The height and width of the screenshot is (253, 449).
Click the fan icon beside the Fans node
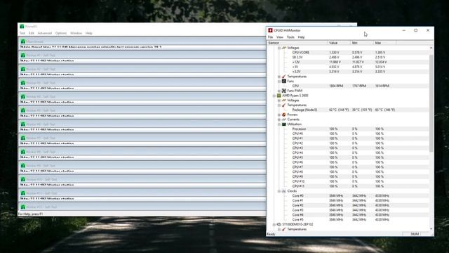coord(283,82)
